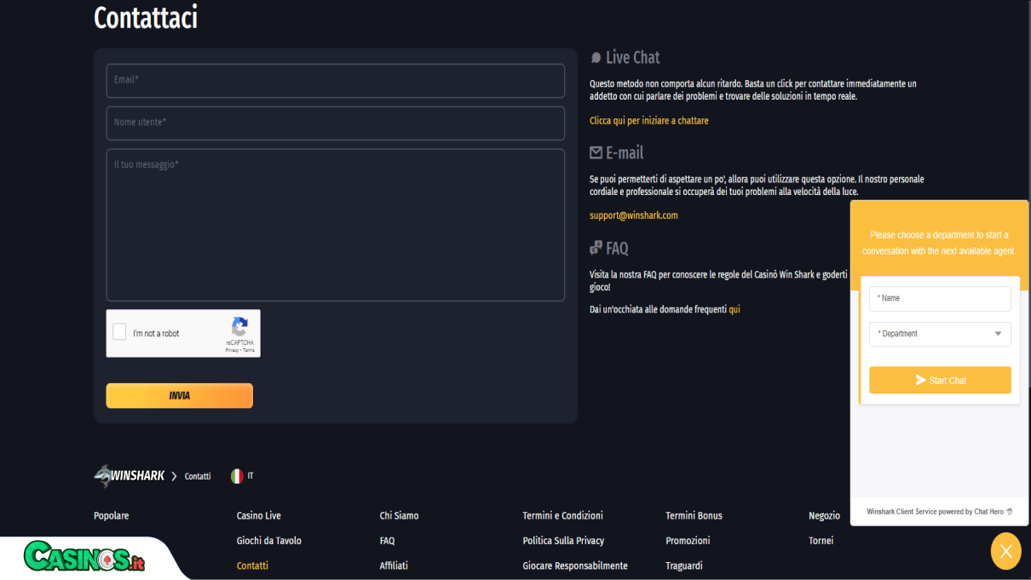Open the Department dropdown in chat
The image size is (1031, 580).
click(940, 334)
